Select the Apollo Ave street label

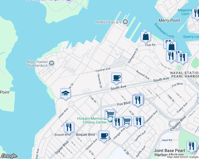[140, 152]
